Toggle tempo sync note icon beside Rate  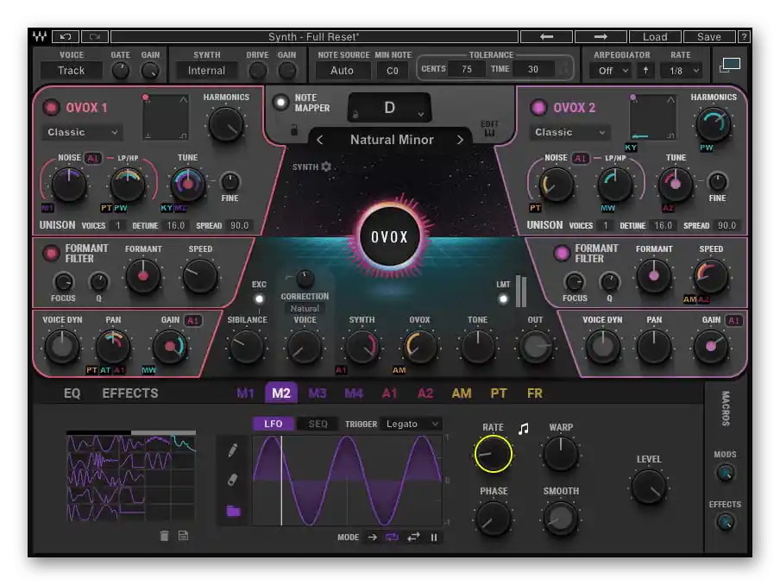pos(524,428)
